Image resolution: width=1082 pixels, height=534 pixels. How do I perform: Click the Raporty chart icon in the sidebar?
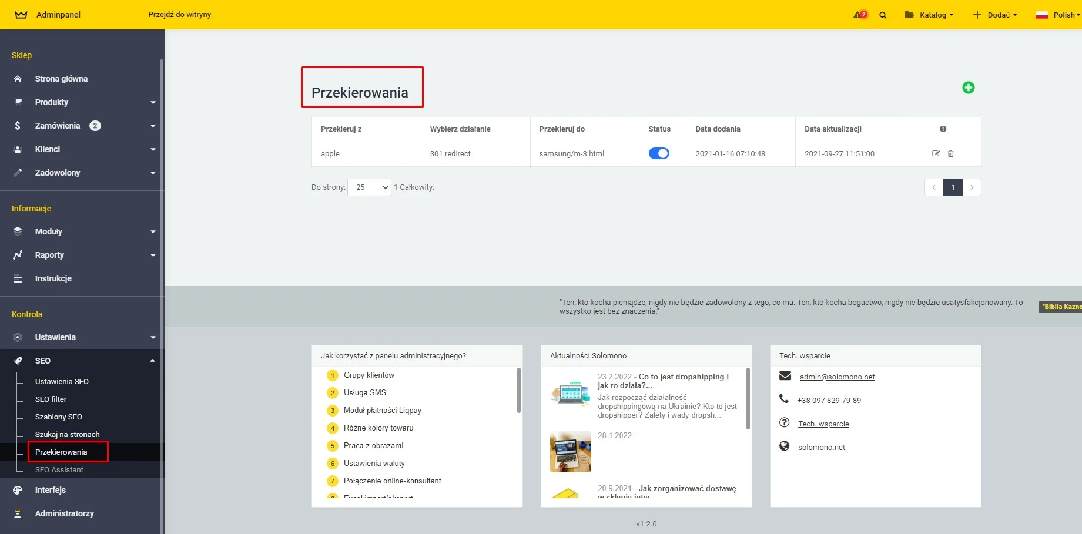pyautogui.click(x=18, y=255)
